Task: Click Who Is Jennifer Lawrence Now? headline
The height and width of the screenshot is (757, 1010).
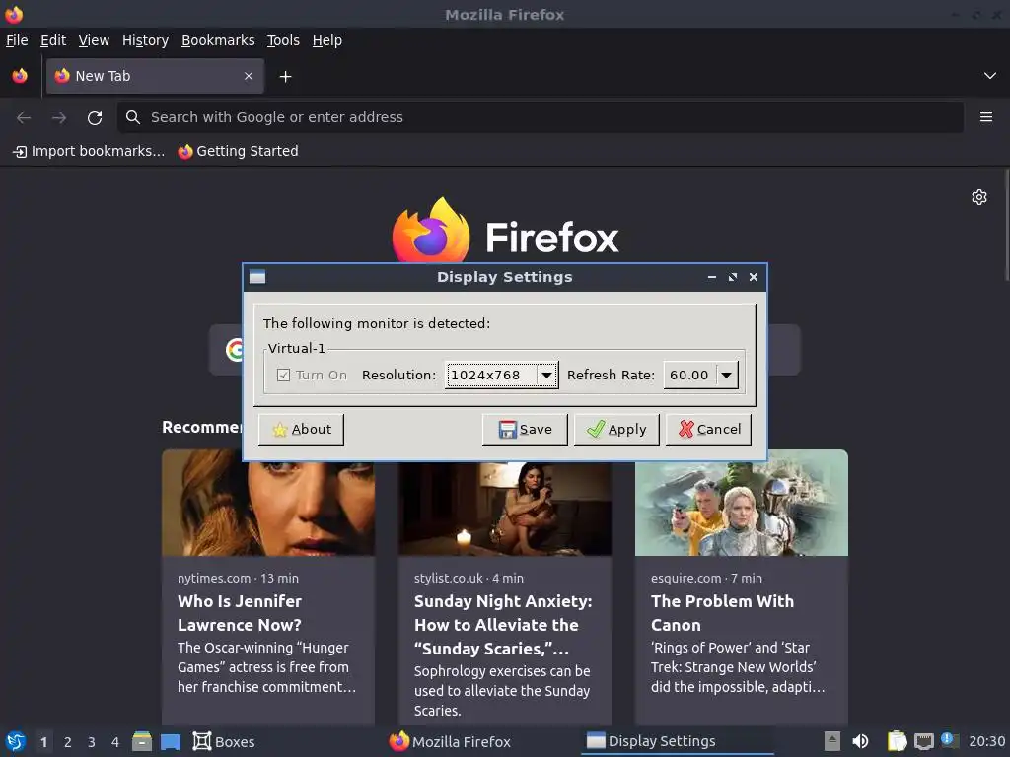Action: (240, 613)
